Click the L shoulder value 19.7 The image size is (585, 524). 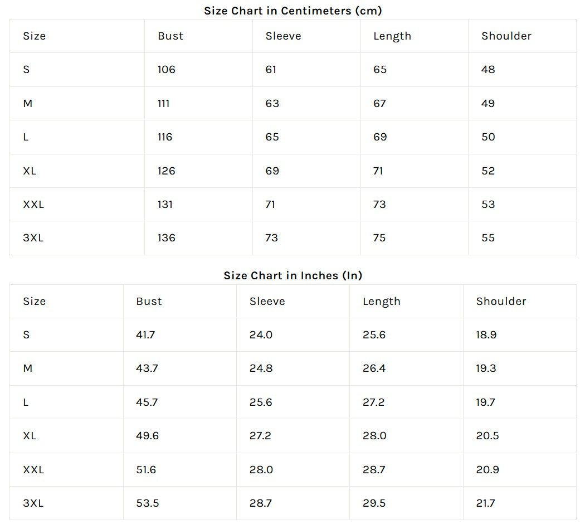pos(486,402)
